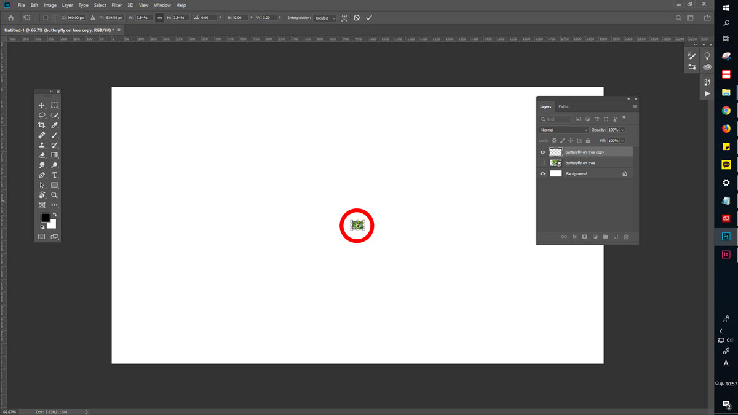Reset default foreground and background colors

[42, 227]
